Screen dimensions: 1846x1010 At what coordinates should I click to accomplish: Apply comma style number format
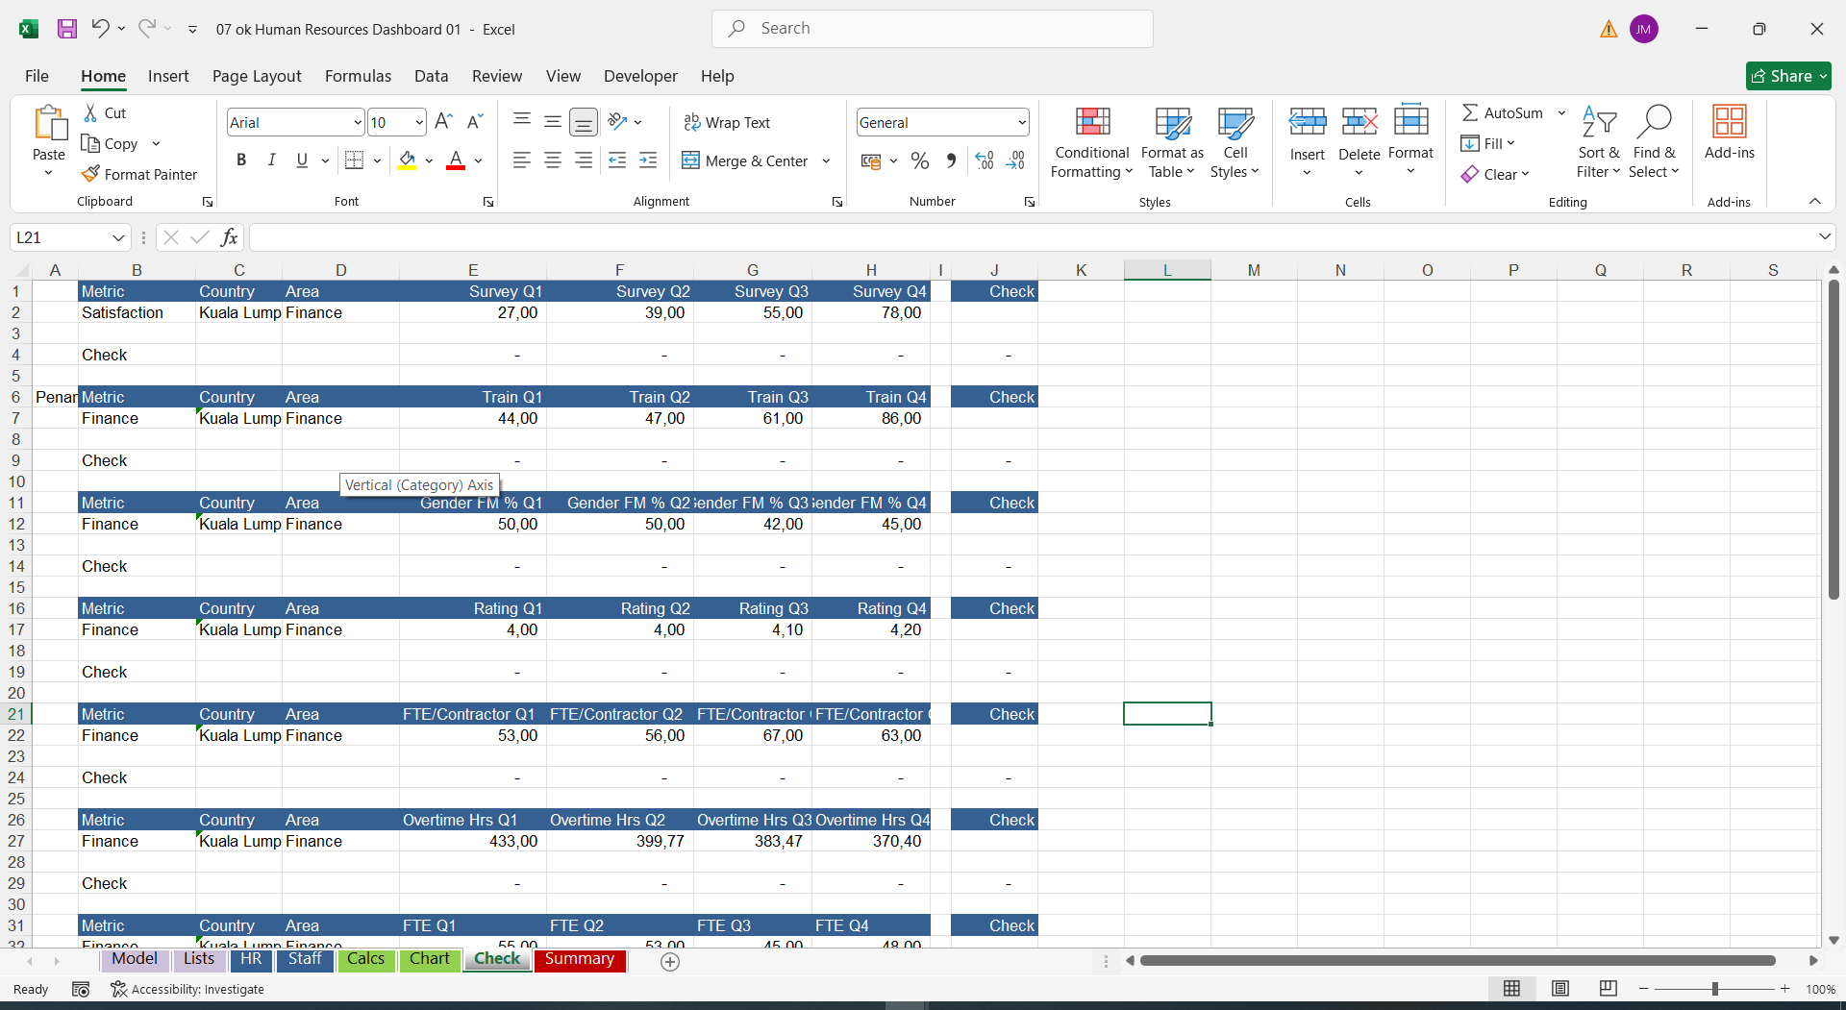(x=951, y=160)
